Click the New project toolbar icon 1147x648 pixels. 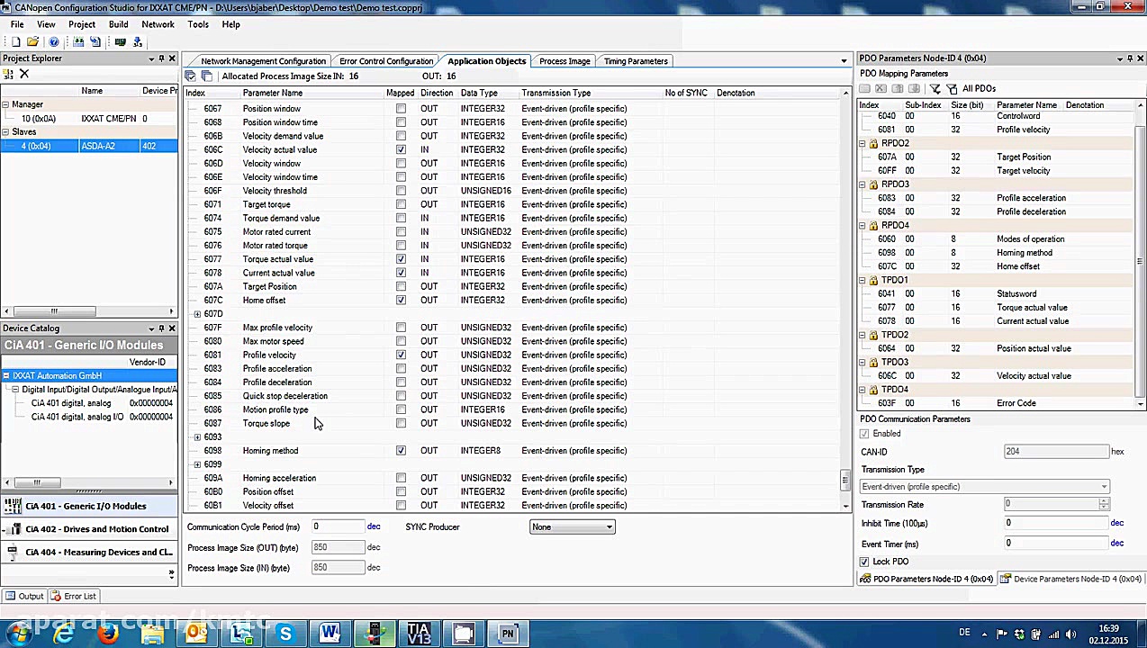pyautogui.click(x=16, y=41)
